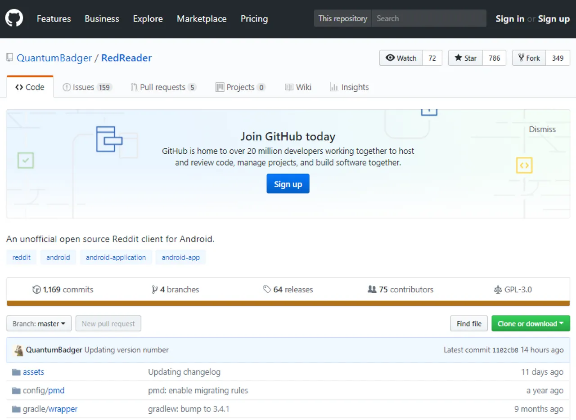Screen dimensions: 576x420
Task: Switch to the Wiki tab
Action: 298,87
